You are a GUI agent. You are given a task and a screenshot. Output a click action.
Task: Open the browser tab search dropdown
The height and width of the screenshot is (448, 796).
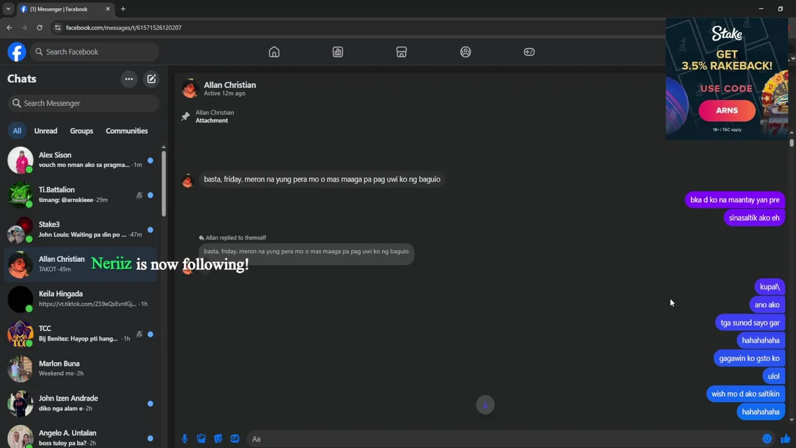click(x=8, y=9)
